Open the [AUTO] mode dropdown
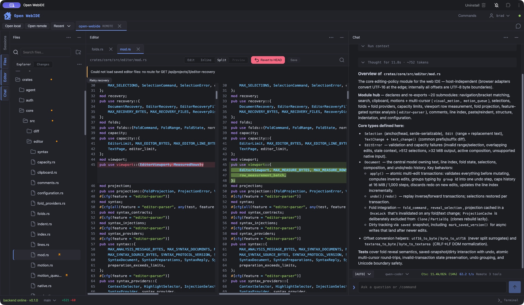The height and width of the screenshot is (305, 524). (363, 274)
